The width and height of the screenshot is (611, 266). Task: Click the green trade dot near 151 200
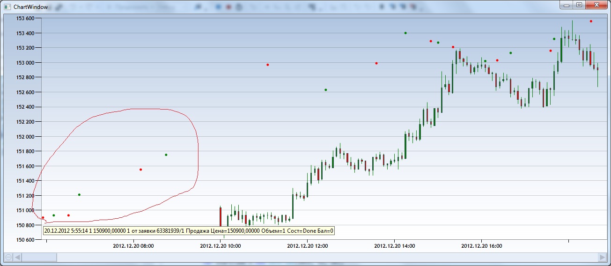point(79,195)
